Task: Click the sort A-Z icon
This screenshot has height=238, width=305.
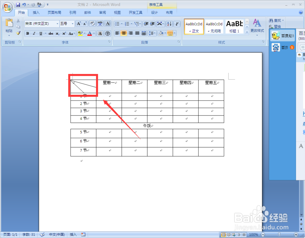Action: [x=169, y=23]
